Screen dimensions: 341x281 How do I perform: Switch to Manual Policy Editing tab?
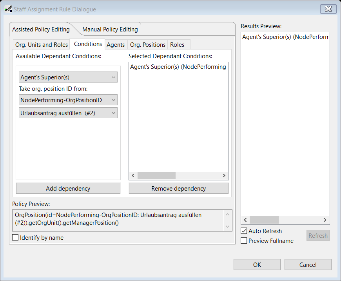coord(110,29)
